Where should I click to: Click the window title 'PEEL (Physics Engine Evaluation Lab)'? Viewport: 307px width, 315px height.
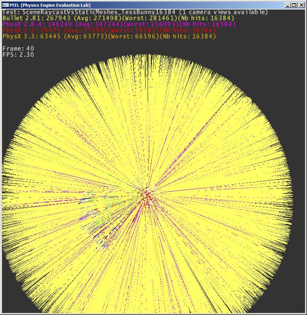pyautogui.click(x=50, y=5)
